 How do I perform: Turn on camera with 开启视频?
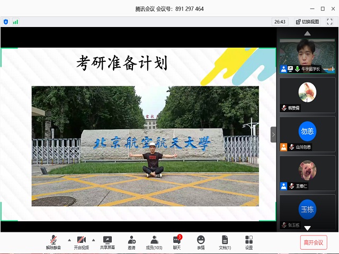point(81,242)
